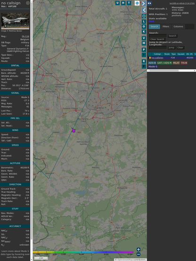Sort the table by the Callsign column
Screen dimensions: 196x261
point(157,54)
